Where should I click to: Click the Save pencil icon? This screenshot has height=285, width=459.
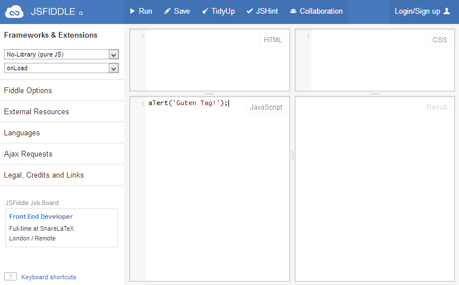point(167,11)
